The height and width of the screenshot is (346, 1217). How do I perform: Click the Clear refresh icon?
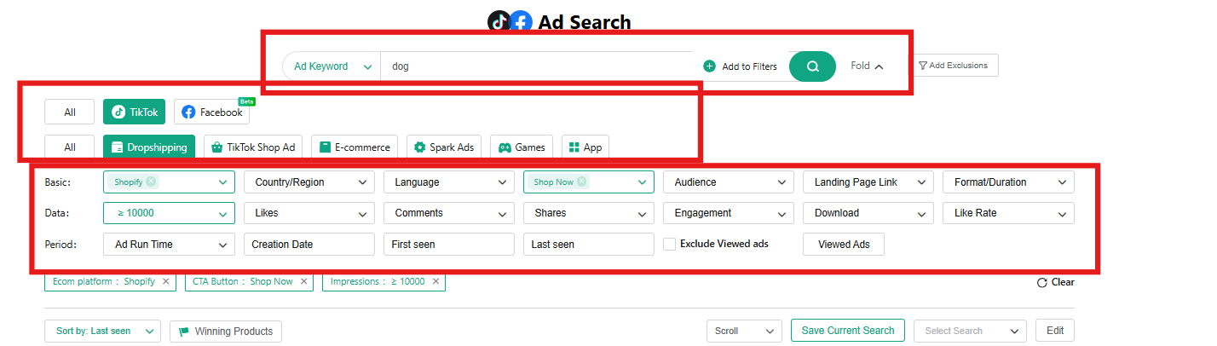1041,282
